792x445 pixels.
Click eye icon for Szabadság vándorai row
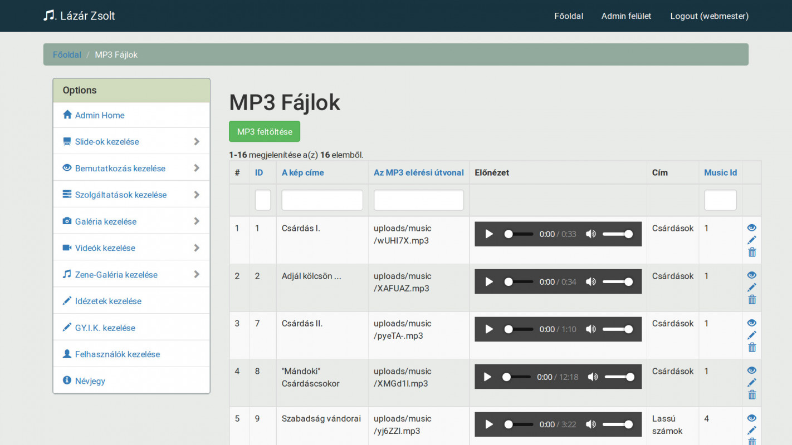click(x=752, y=418)
